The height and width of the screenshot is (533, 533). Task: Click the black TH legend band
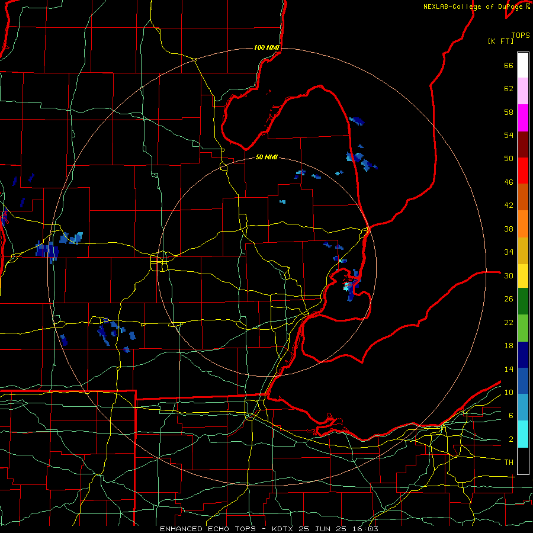click(523, 461)
